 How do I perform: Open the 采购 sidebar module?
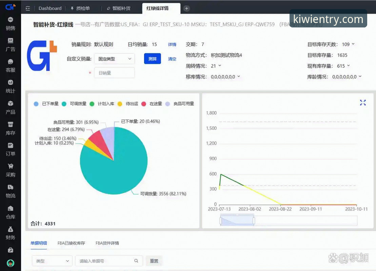10,170
